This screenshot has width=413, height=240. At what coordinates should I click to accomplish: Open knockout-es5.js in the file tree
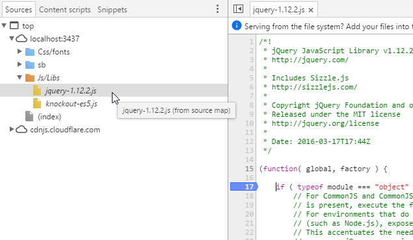click(72, 104)
